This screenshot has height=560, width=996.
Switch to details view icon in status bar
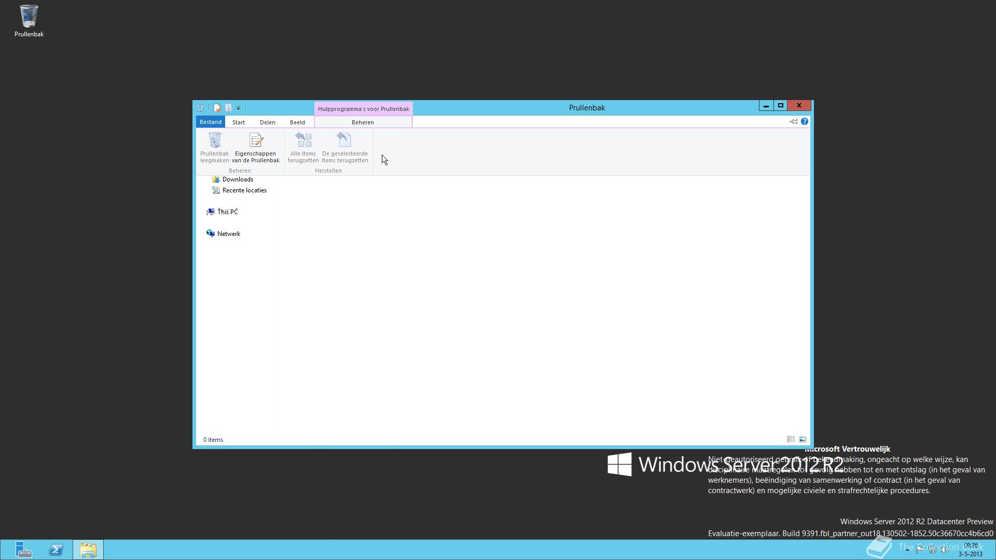pyautogui.click(x=791, y=439)
